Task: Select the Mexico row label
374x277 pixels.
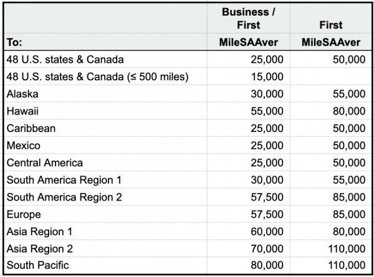Action: pyautogui.click(x=23, y=146)
